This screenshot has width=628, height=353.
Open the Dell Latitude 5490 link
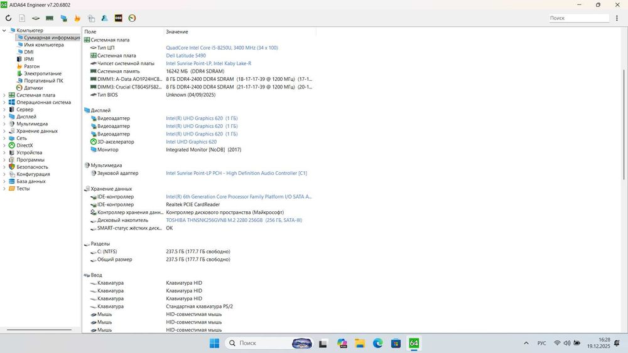tap(186, 56)
